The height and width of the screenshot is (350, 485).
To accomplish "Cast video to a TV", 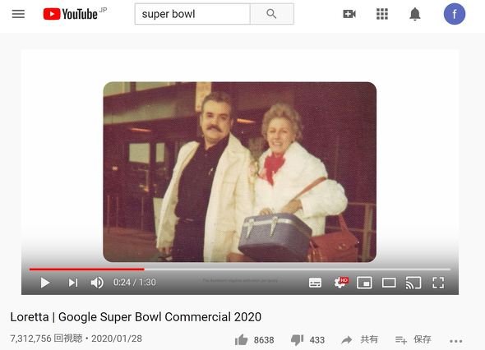I will pos(413,283).
